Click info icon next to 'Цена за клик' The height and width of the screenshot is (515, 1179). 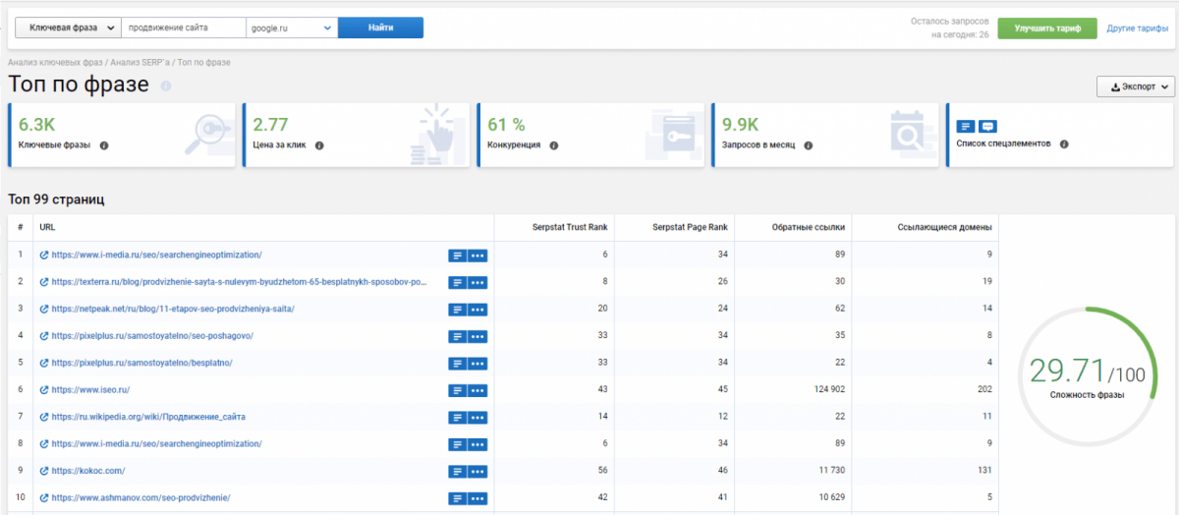tap(319, 145)
